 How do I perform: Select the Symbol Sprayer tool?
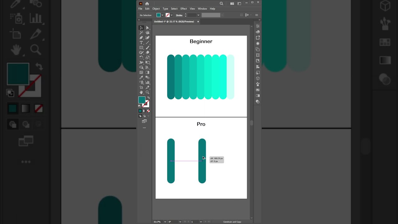point(141,82)
